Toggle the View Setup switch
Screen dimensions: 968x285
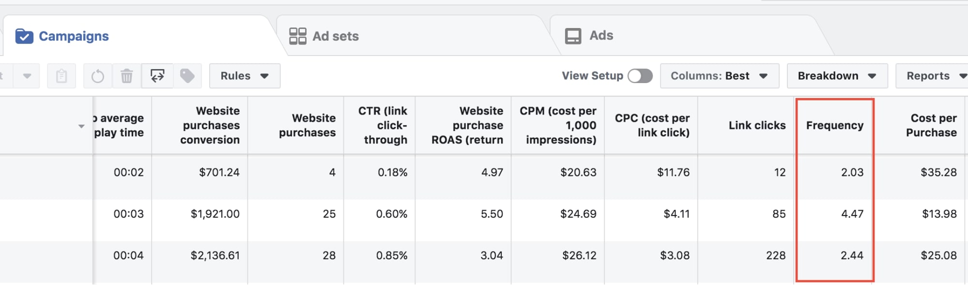[640, 76]
